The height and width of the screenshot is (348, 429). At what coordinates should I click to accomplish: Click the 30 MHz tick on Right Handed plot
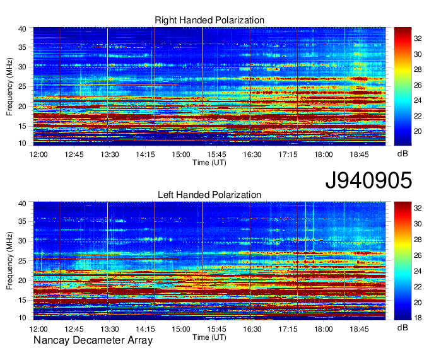(x=22, y=67)
